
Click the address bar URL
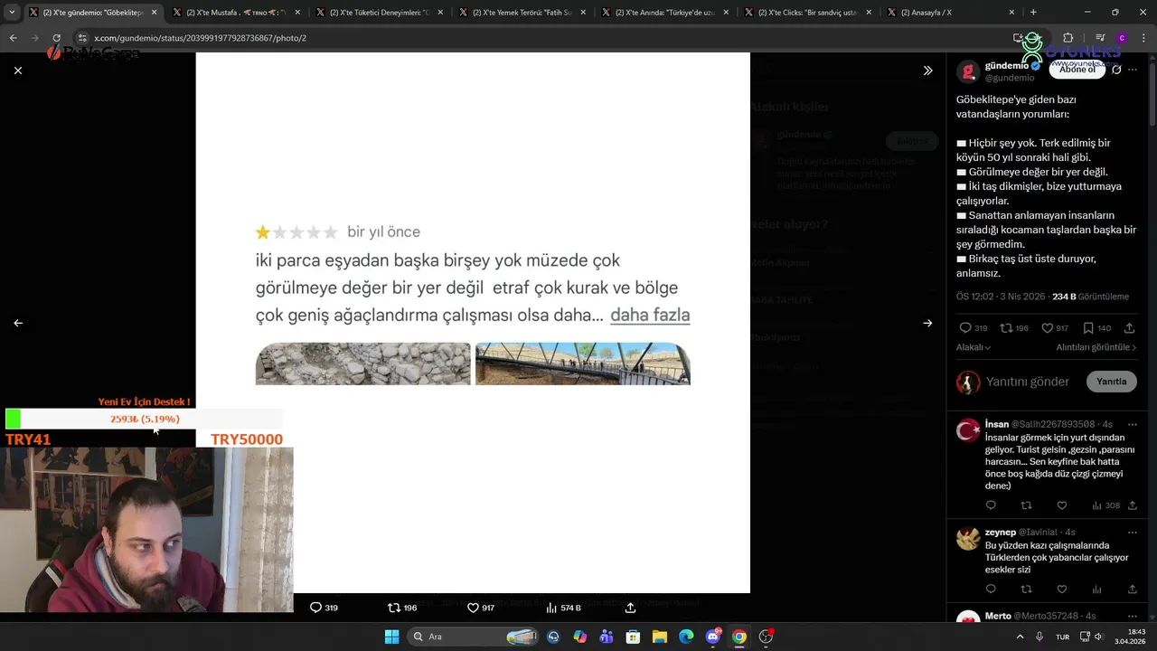(x=200, y=38)
